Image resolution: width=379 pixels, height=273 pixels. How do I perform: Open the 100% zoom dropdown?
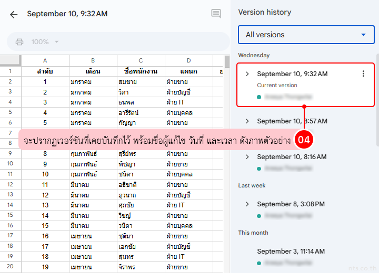tap(45, 42)
